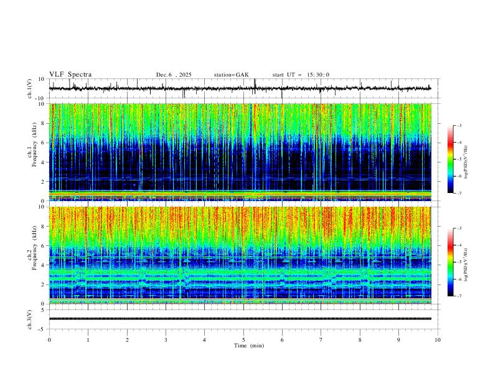This screenshot has height=381, width=493.
Task: Click time axis tick label "5"
Action: (243, 340)
